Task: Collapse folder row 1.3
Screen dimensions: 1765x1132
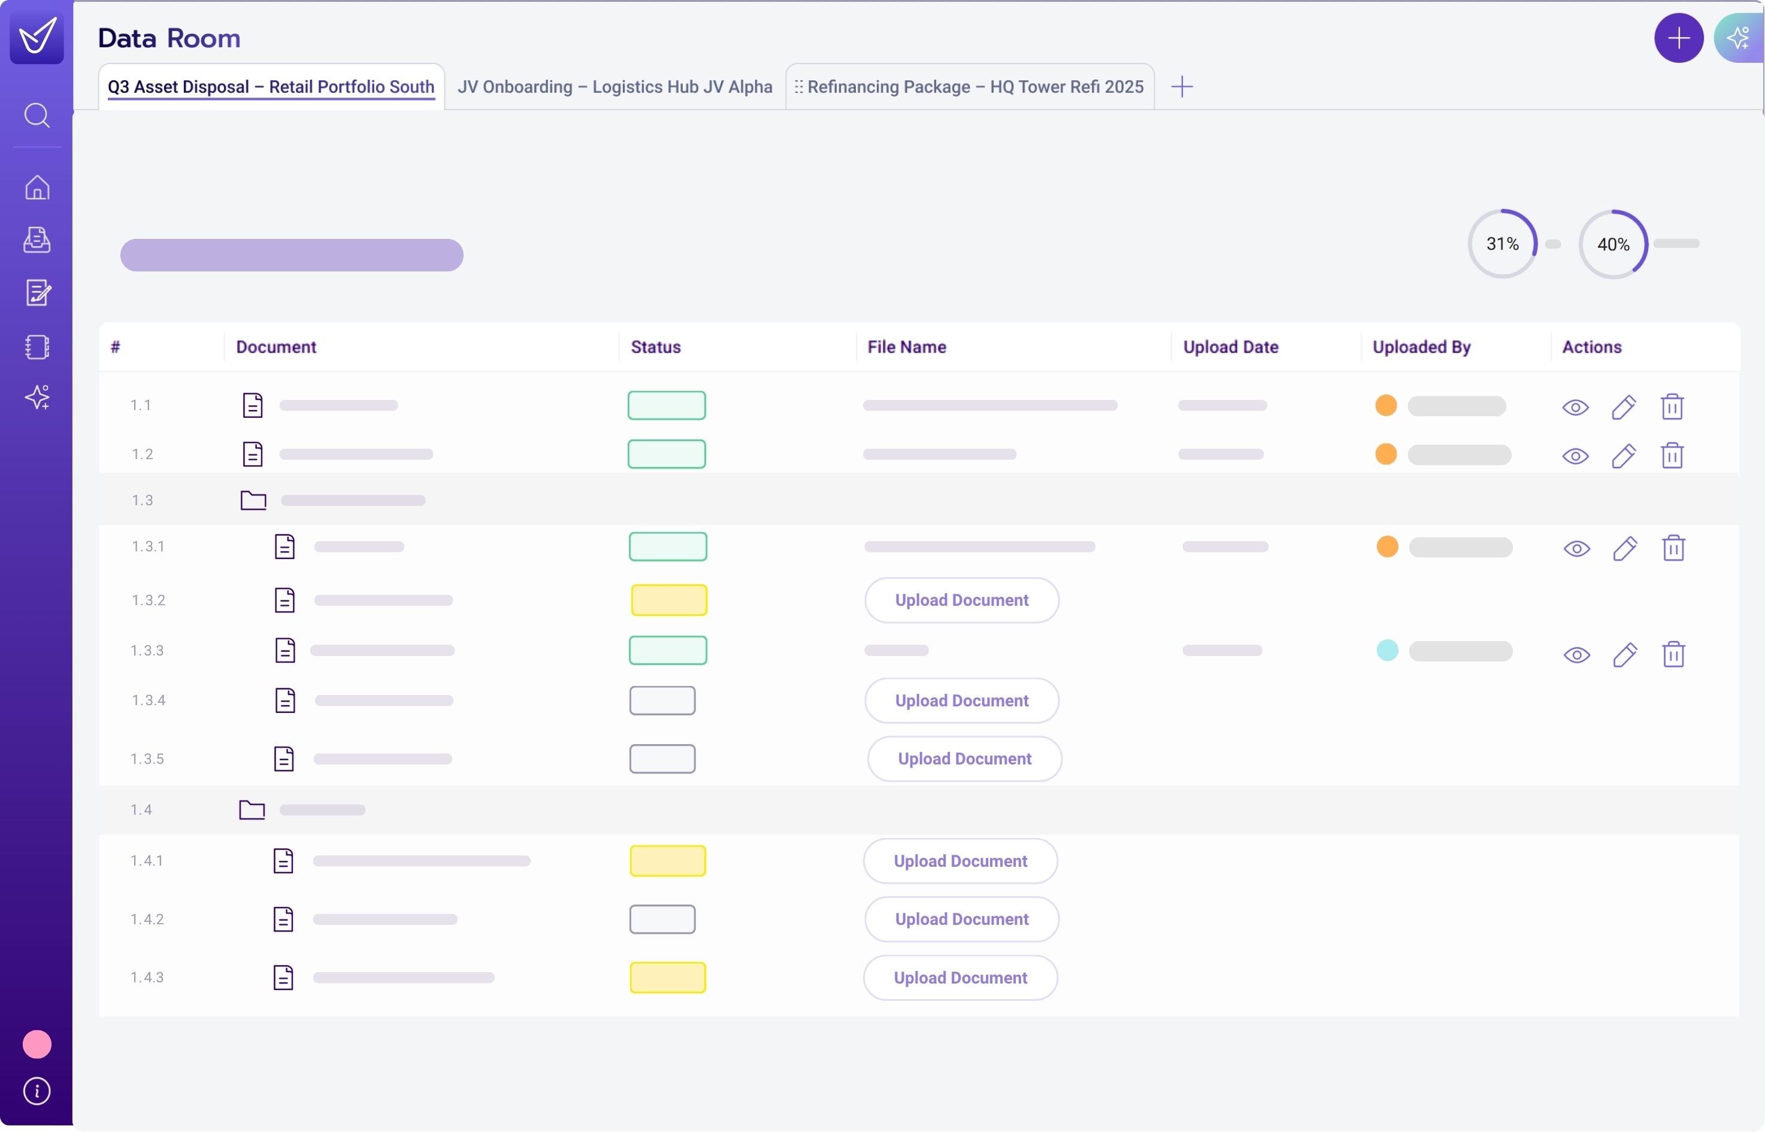Action: 253,500
